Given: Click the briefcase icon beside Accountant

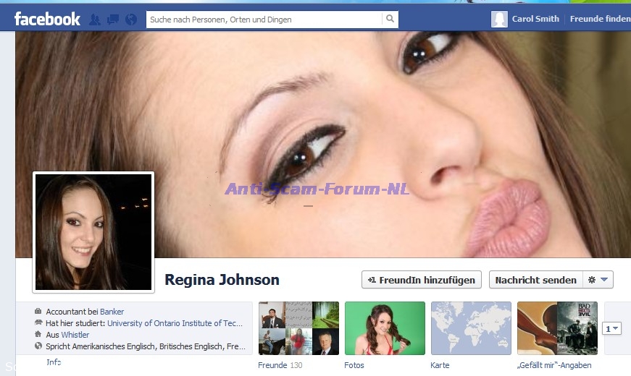Looking at the screenshot, I should [x=38, y=312].
